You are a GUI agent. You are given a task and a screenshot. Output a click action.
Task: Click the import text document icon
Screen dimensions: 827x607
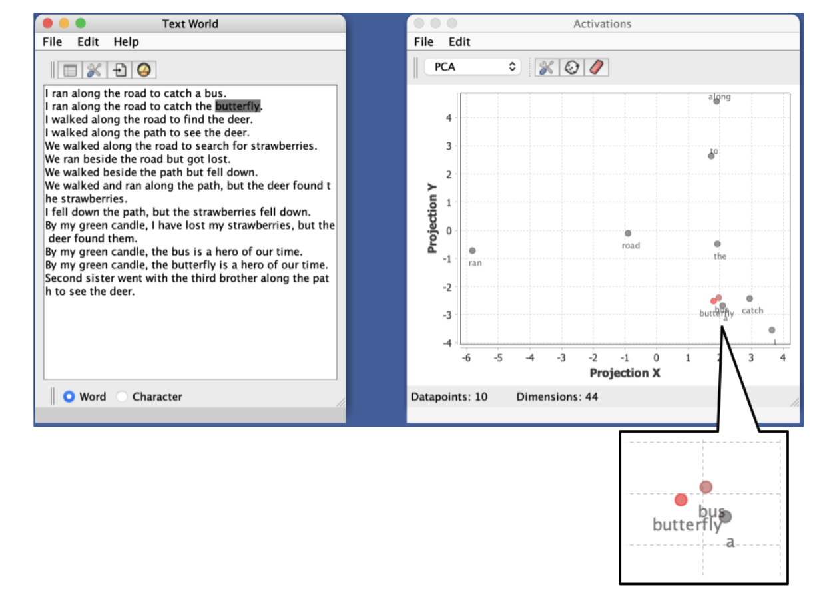(x=120, y=70)
